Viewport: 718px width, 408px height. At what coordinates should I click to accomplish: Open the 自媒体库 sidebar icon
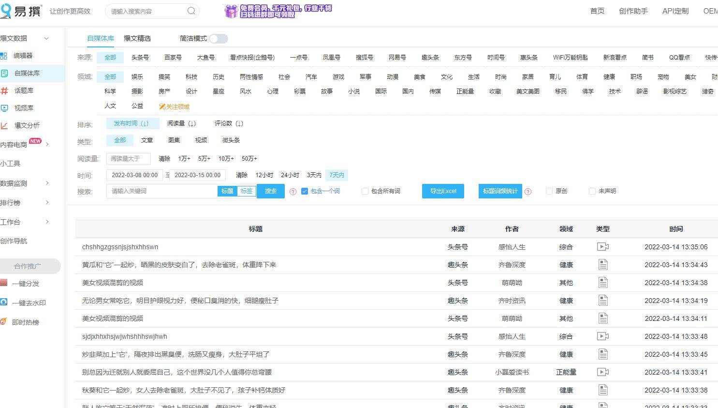[4, 73]
